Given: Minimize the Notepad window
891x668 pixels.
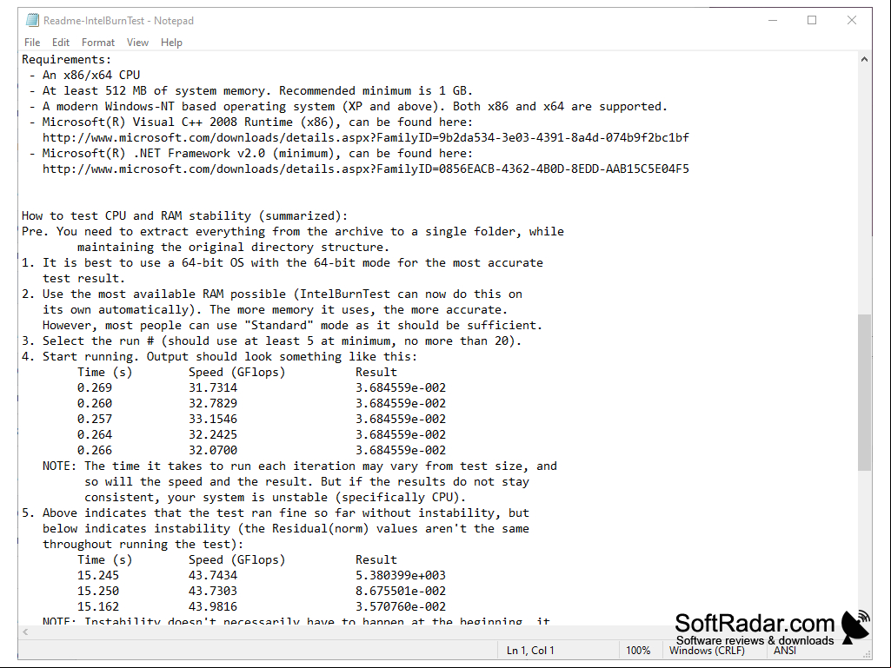Looking at the screenshot, I should (773, 21).
